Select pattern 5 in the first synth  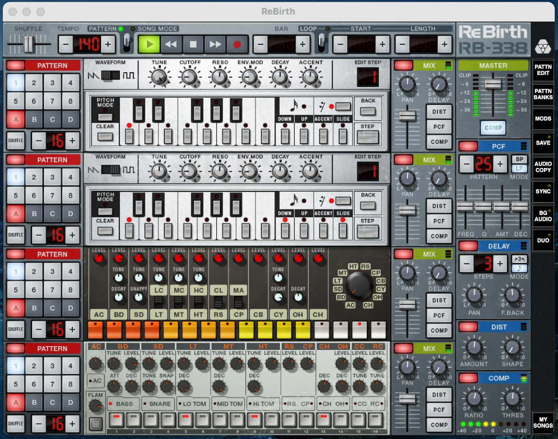[16, 102]
